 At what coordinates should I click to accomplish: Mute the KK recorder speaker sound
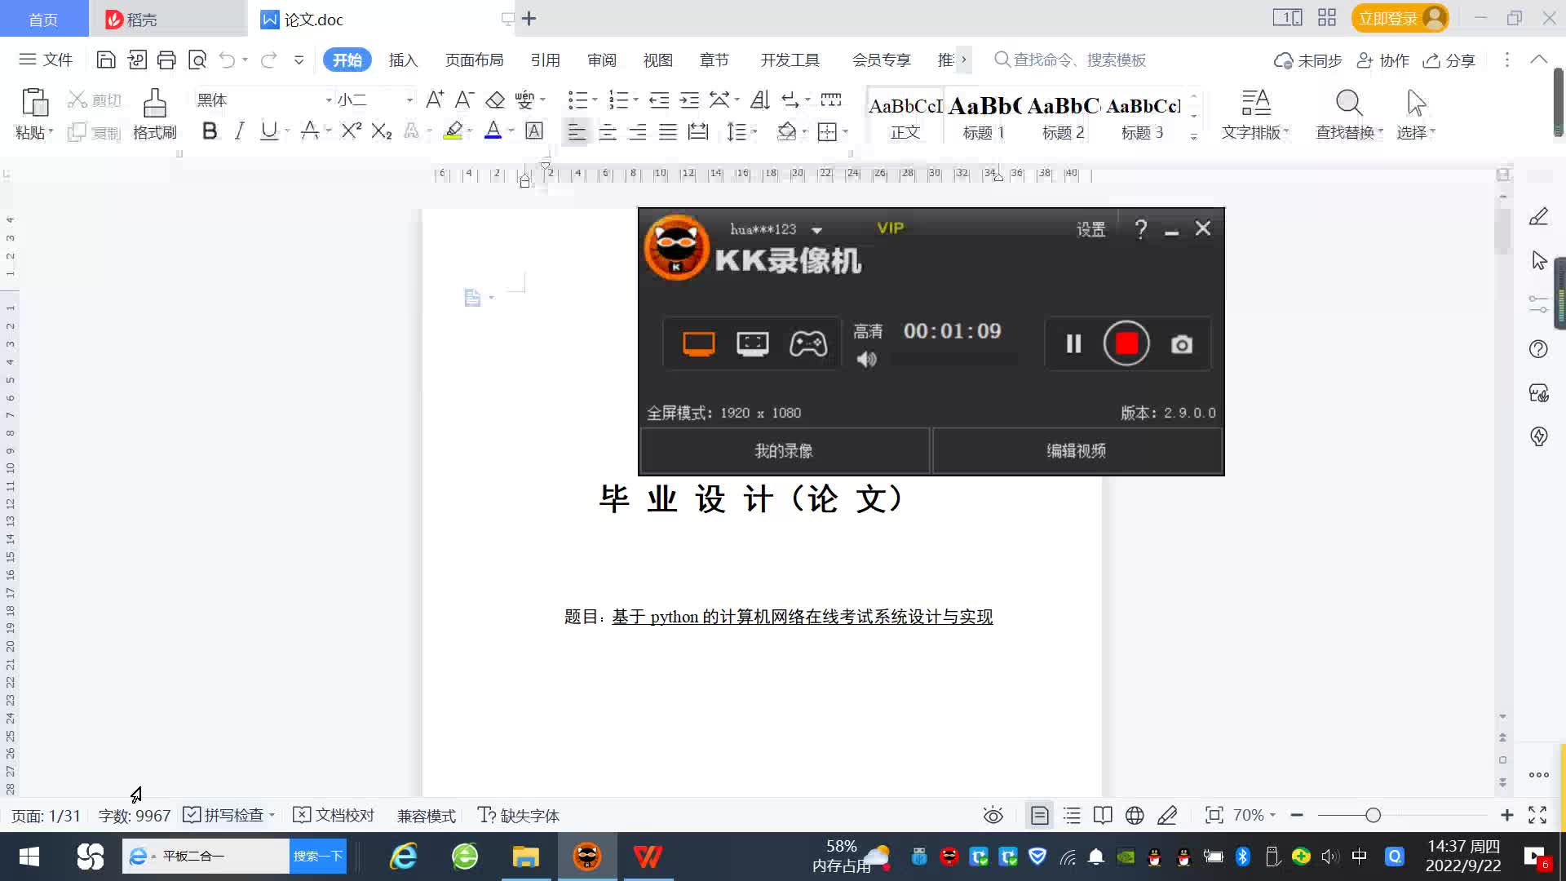[866, 359]
